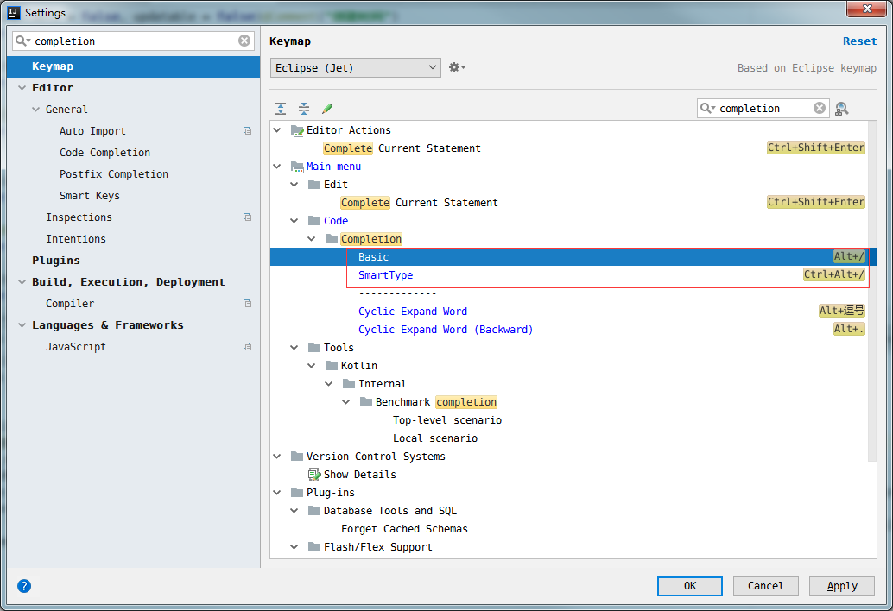Image resolution: width=893 pixels, height=611 pixels.
Task: Click the copy icon beside Compiler
Action: [x=247, y=304]
